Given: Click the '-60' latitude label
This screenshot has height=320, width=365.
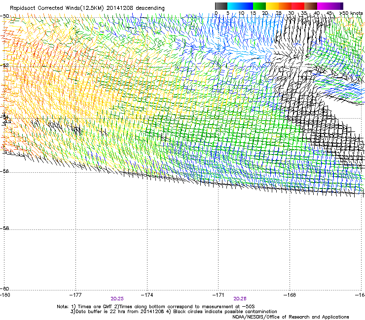Looking at the screenshot, I should (x=4, y=289).
